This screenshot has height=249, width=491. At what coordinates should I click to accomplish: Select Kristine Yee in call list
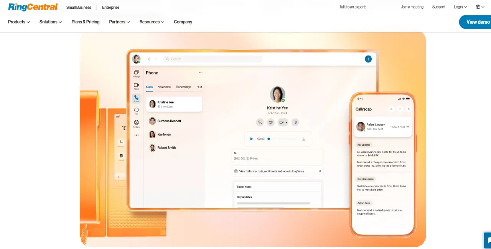pos(174,104)
